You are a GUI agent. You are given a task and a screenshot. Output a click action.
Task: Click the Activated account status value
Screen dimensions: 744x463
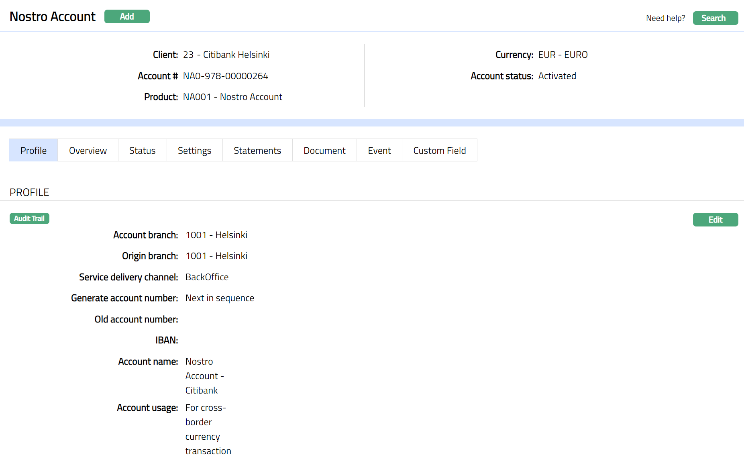pyautogui.click(x=557, y=76)
